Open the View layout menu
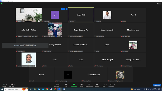Image resolution: width=162 pixels, height=91 pixels. tap(159, 4)
